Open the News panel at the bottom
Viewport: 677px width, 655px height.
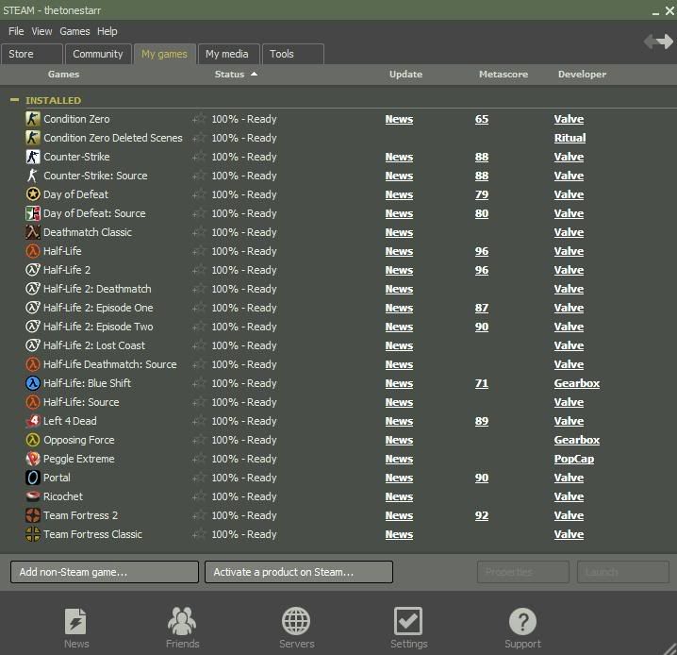[76, 628]
